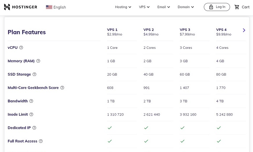Click the US flag icon
This screenshot has width=253, height=152.
click(x=49, y=7)
